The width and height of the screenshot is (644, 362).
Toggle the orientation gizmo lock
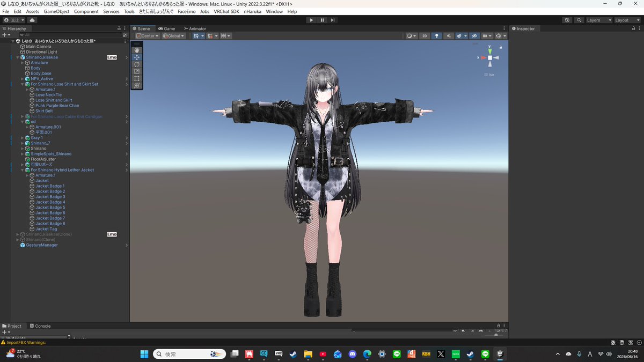pos(501,47)
